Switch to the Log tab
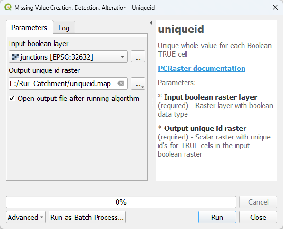This screenshot has width=283, height=229. (64, 28)
